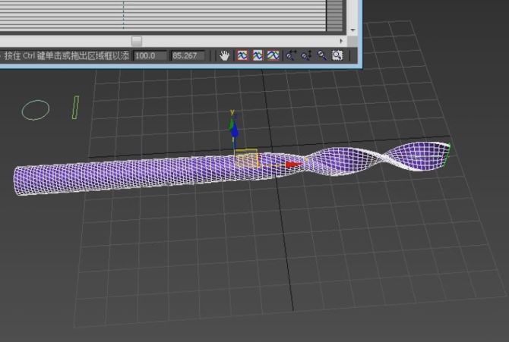Select the green circle spline in viewport

pyautogui.click(x=35, y=110)
